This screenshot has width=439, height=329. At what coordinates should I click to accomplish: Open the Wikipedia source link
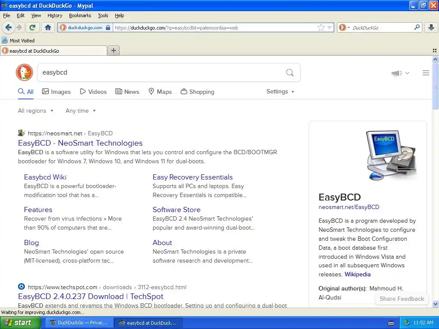pos(358,274)
